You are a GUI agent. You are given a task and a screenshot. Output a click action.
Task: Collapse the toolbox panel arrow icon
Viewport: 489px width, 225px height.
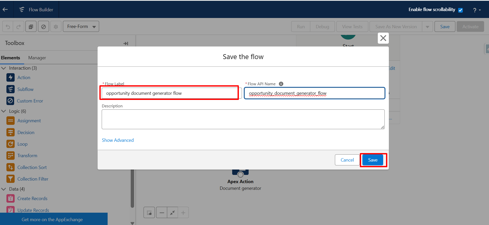click(126, 43)
